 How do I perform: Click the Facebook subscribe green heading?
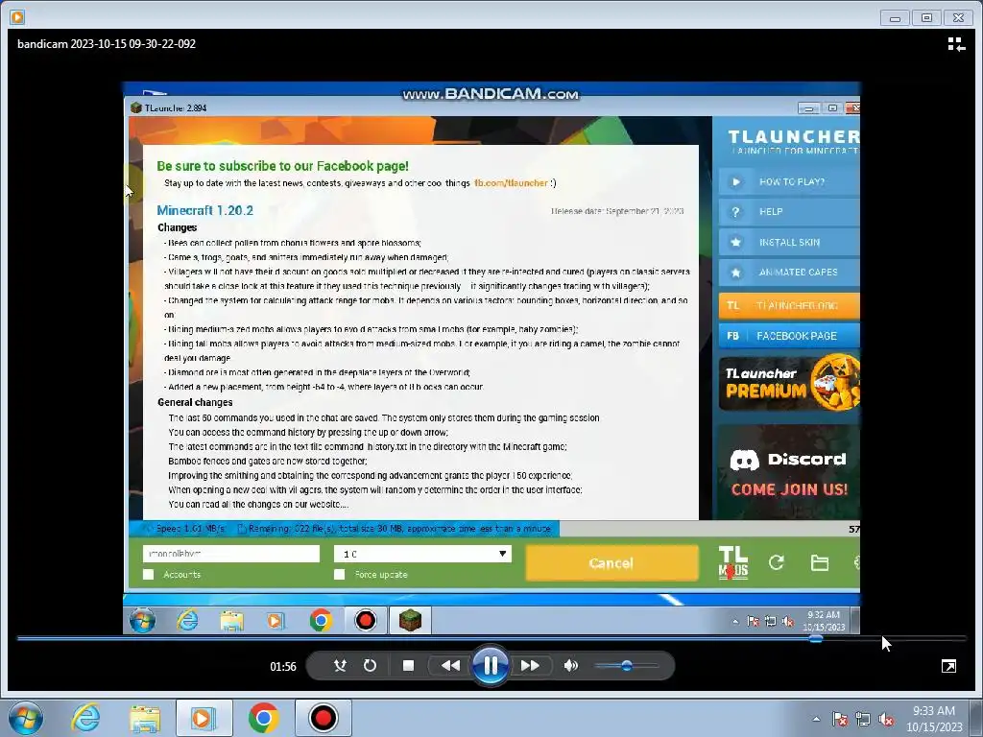tap(283, 166)
